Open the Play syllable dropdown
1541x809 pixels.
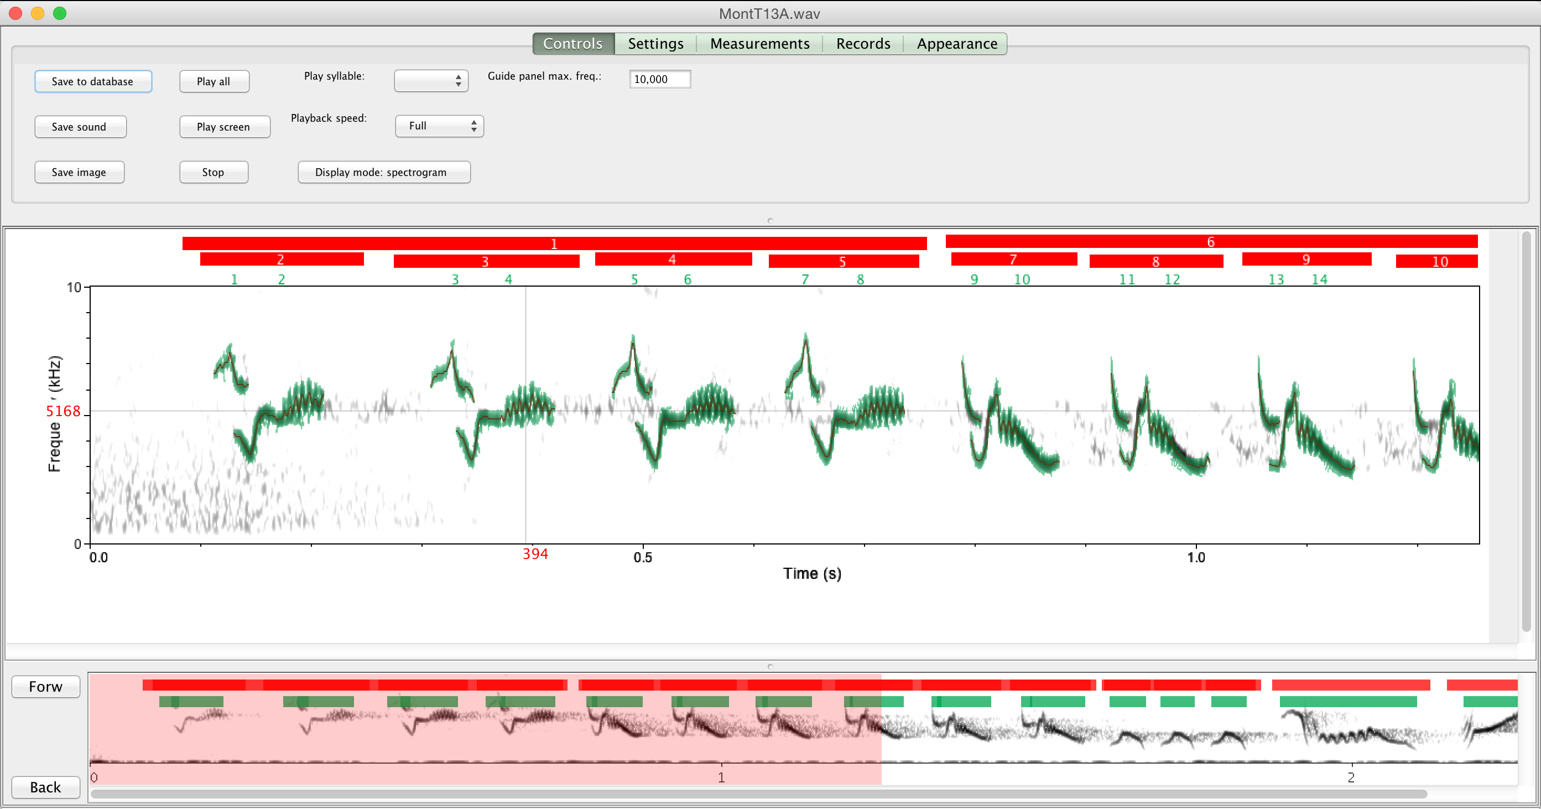click(x=431, y=80)
